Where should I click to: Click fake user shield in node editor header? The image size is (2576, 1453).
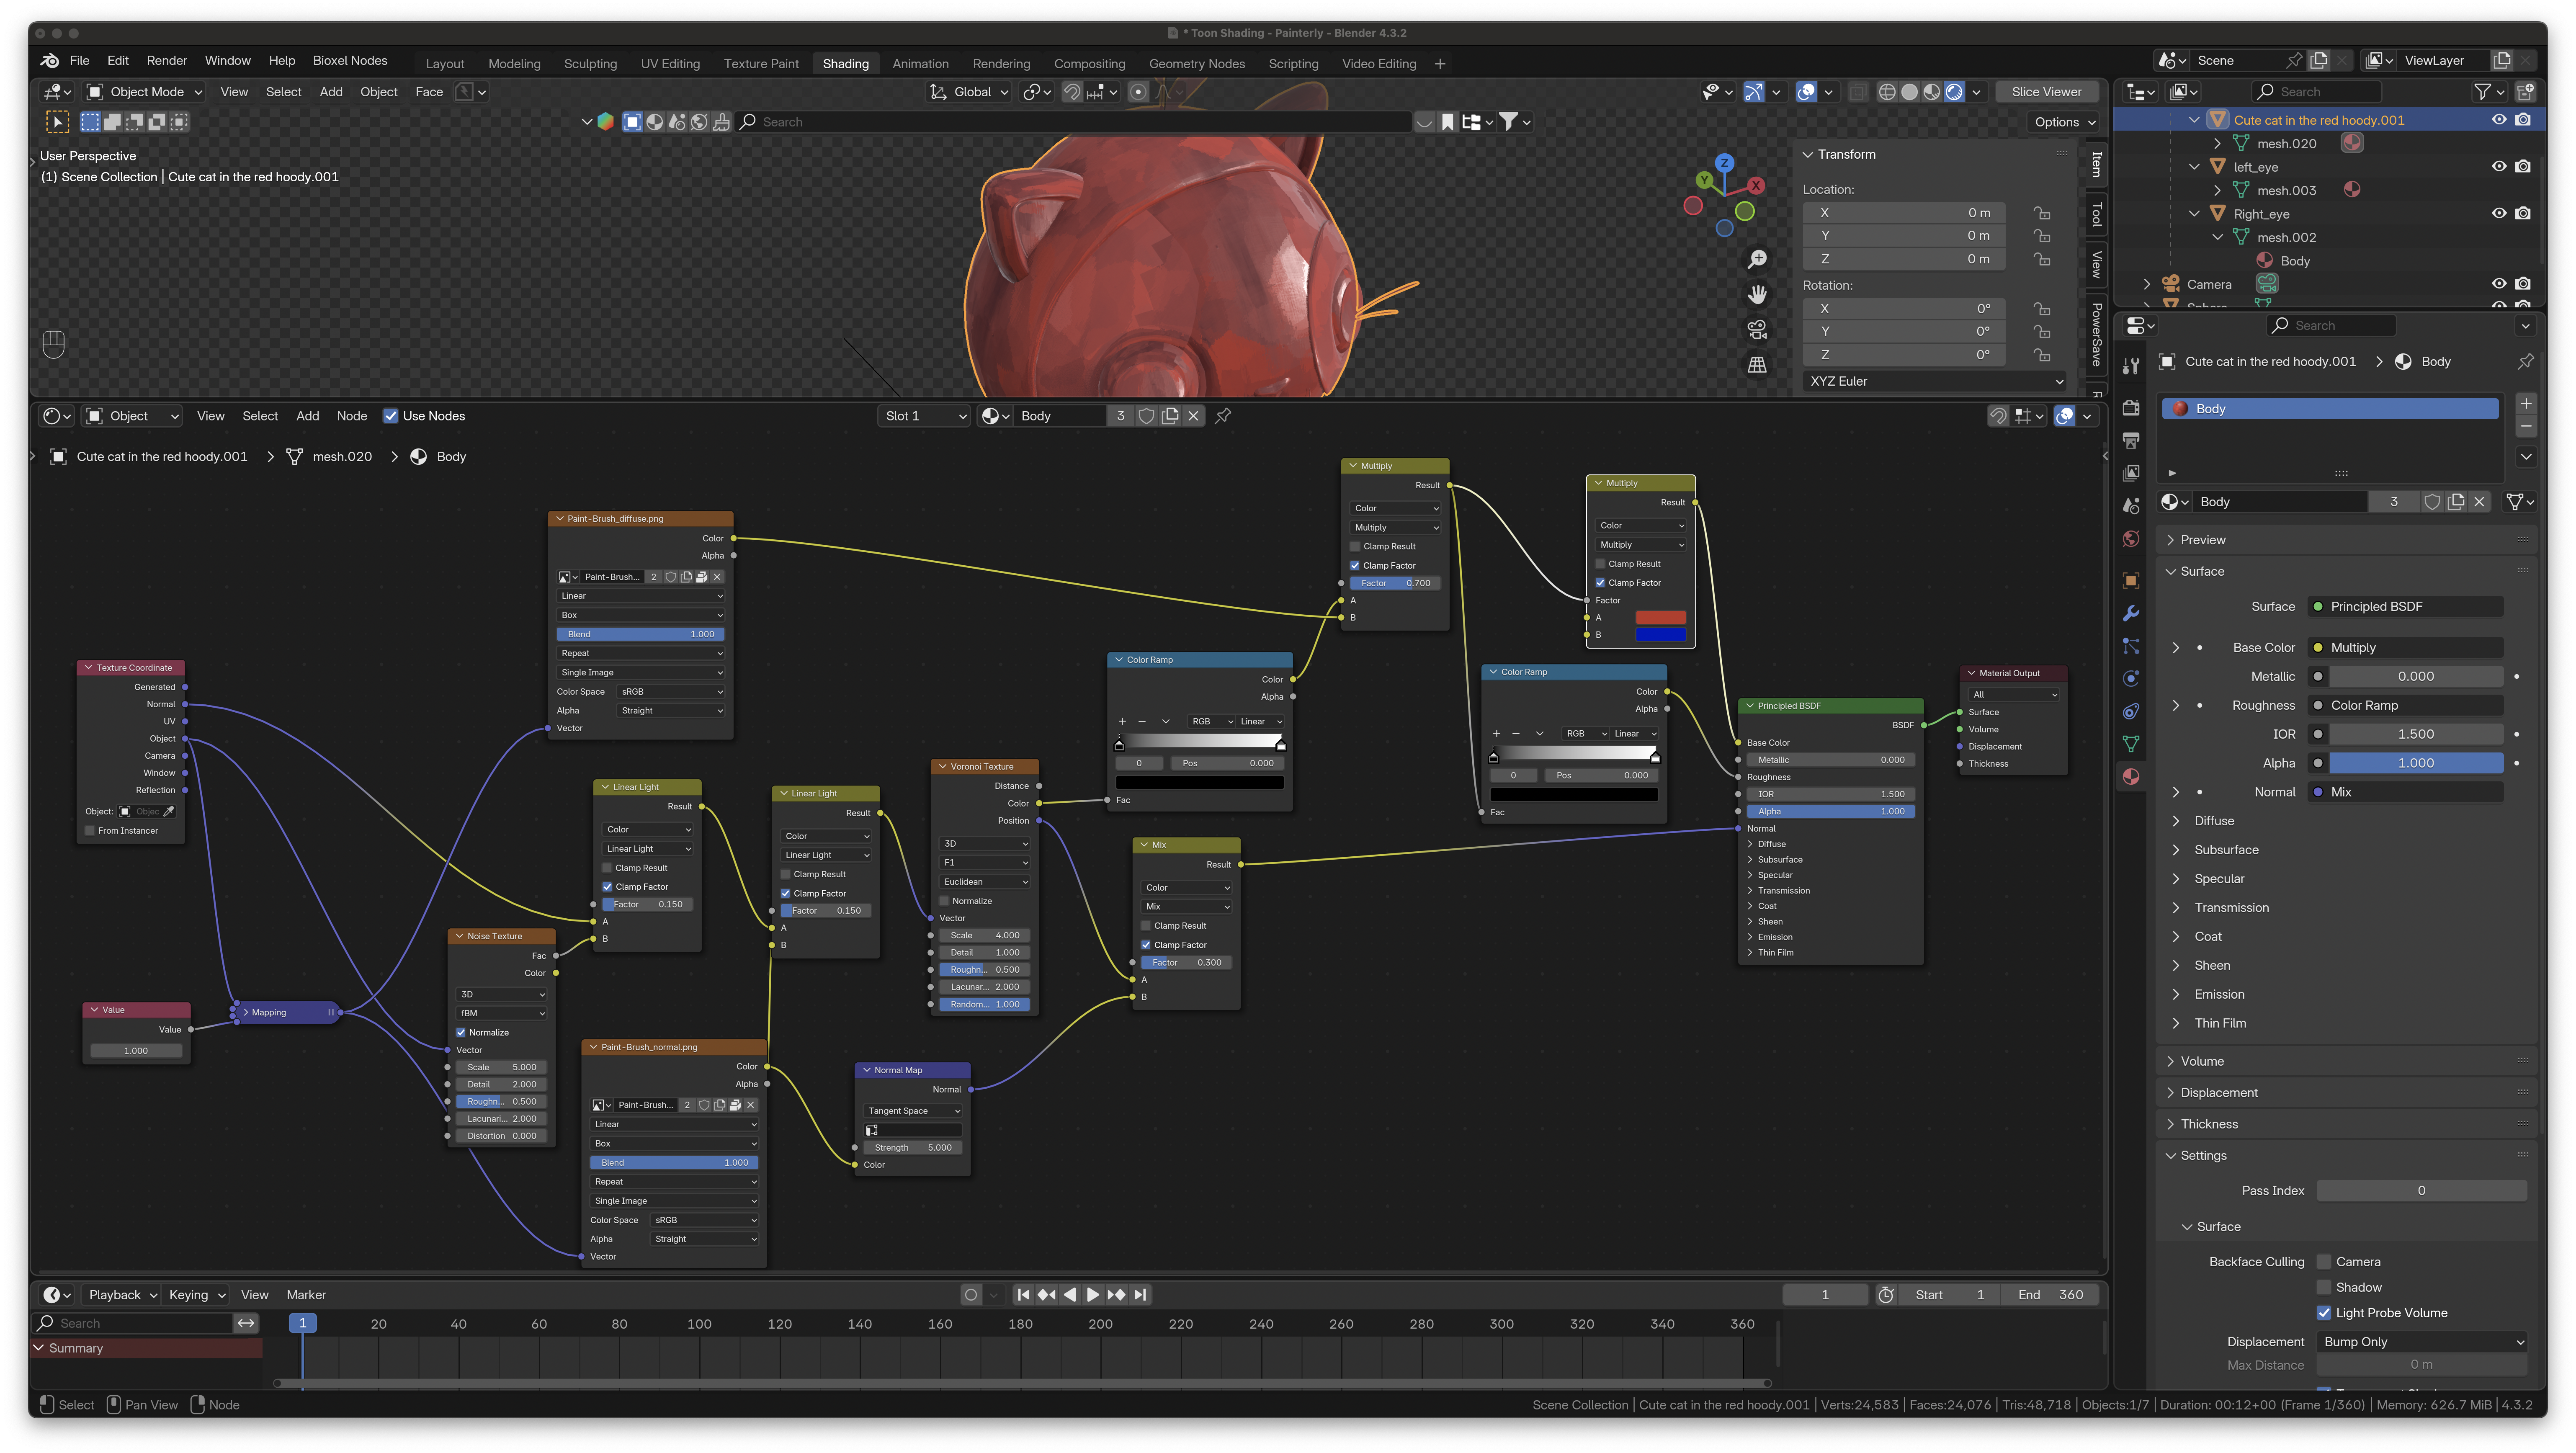click(1147, 416)
